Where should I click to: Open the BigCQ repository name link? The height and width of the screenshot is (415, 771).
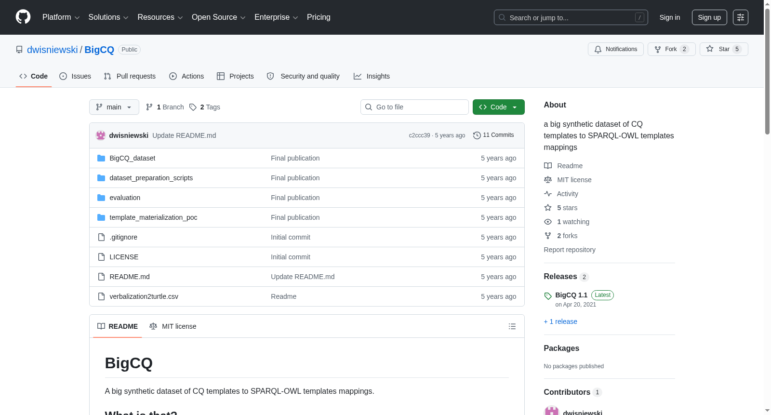tap(99, 50)
